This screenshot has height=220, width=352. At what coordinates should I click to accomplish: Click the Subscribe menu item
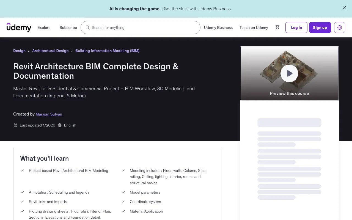[68, 28]
